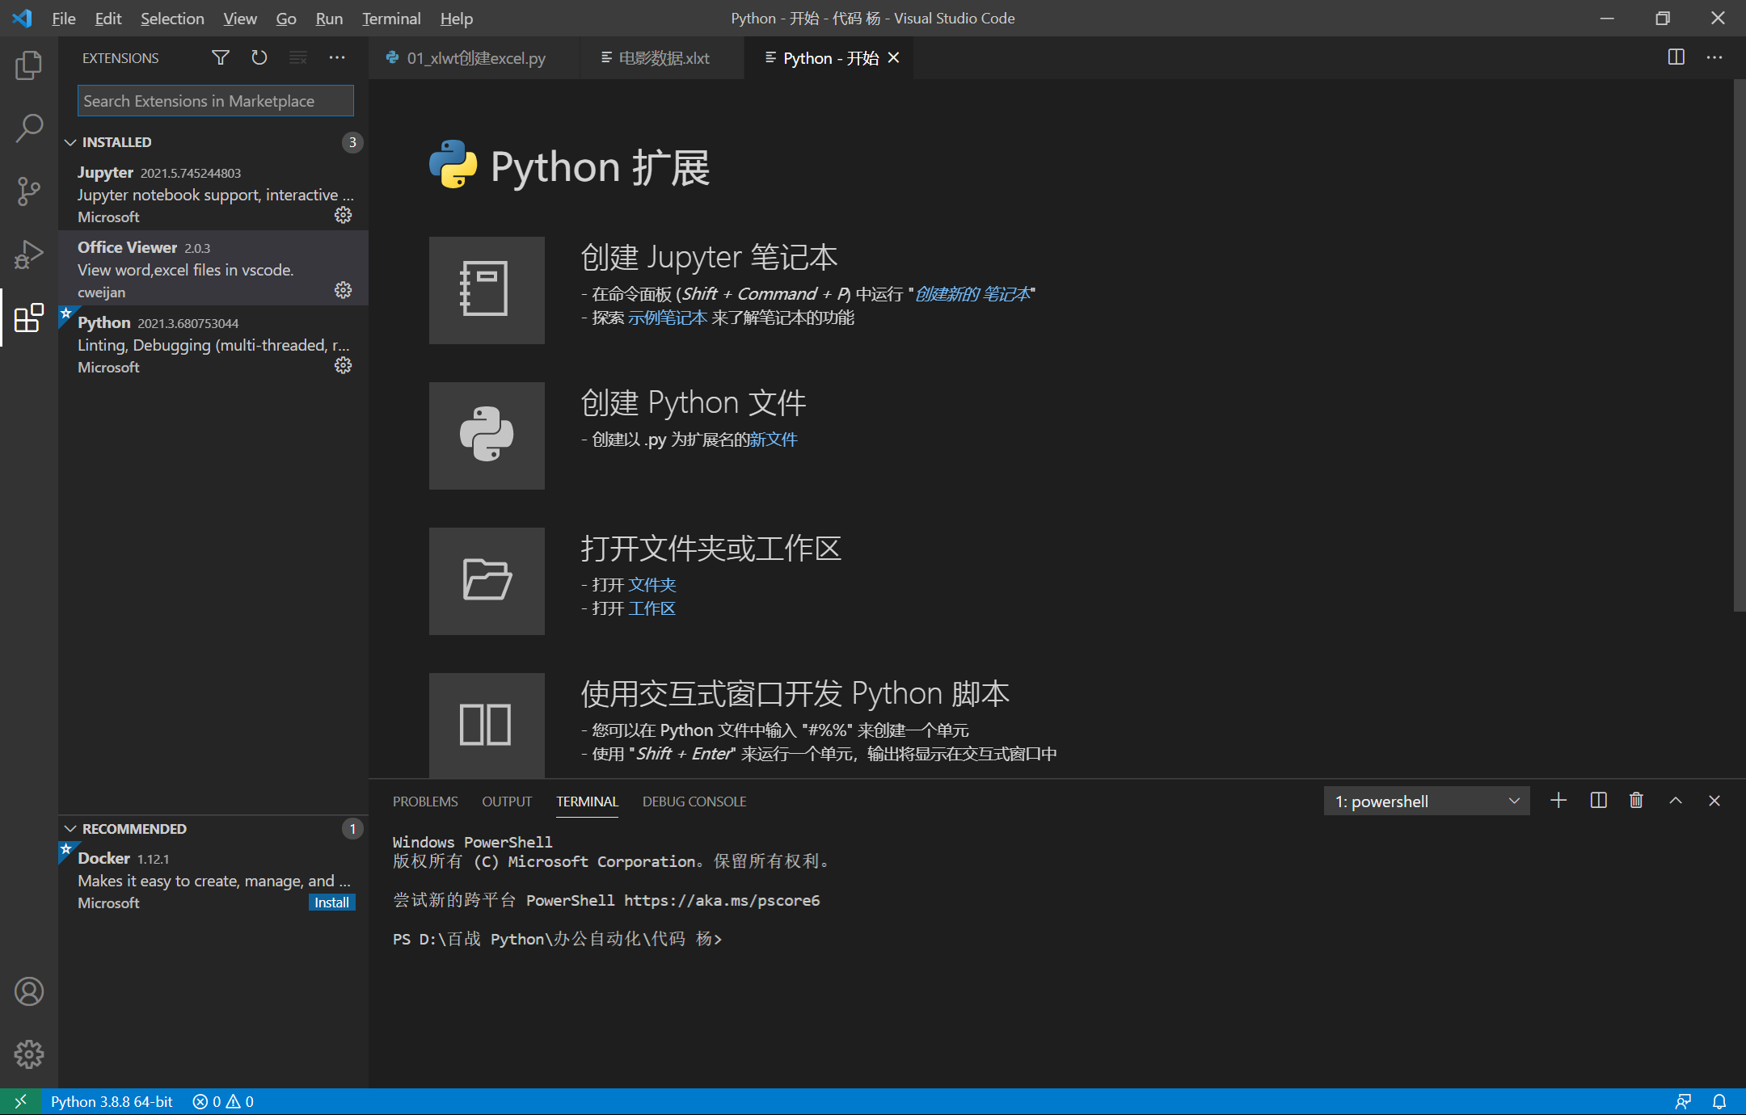Open the Explorer view in activity bar
Image resolution: width=1746 pixels, height=1115 pixels.
(29, 65)
